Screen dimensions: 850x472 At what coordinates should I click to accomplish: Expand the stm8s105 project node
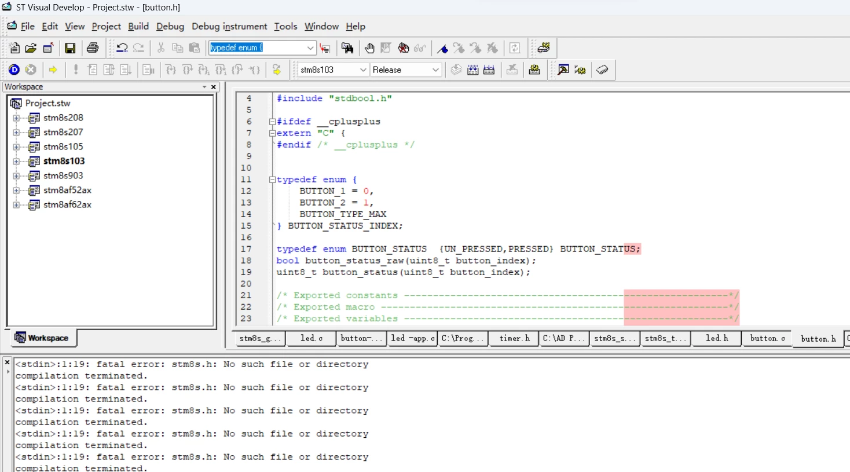pyautogui.click(x=16, y=147)
